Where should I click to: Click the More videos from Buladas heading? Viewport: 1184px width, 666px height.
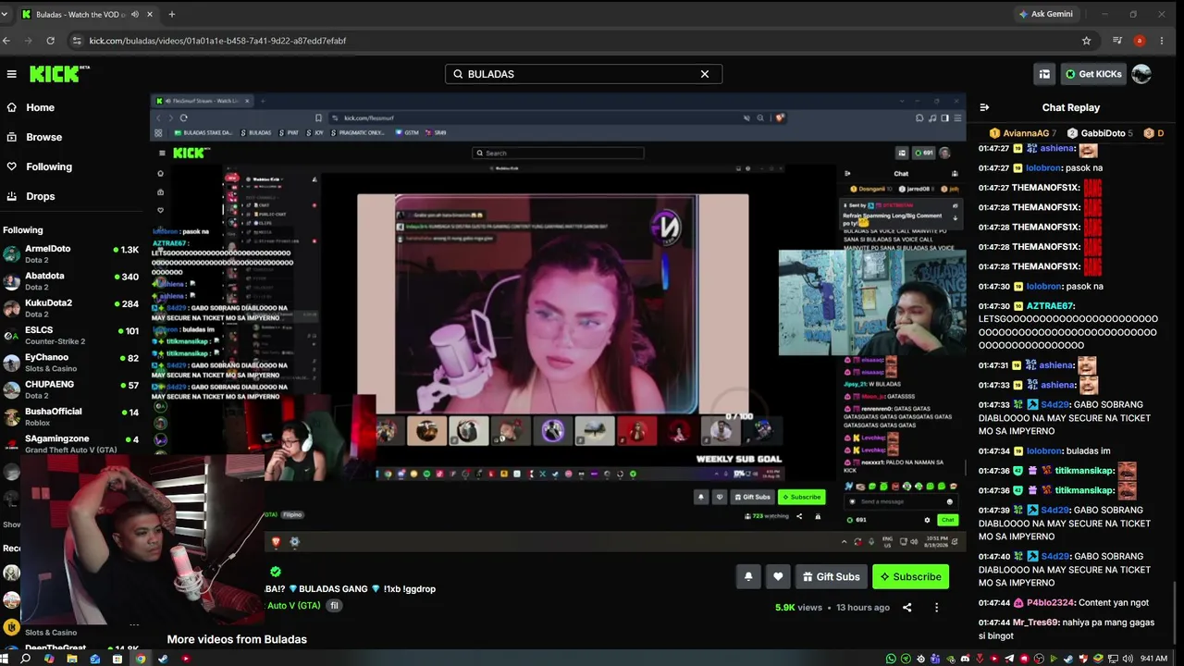pyautogui.click(x=237, y=639)
